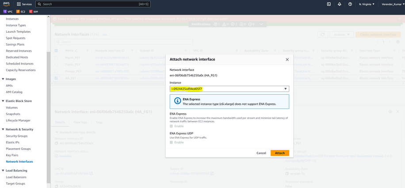
Task: Open Target Groups in sidebar
Action: pos(15,184)
